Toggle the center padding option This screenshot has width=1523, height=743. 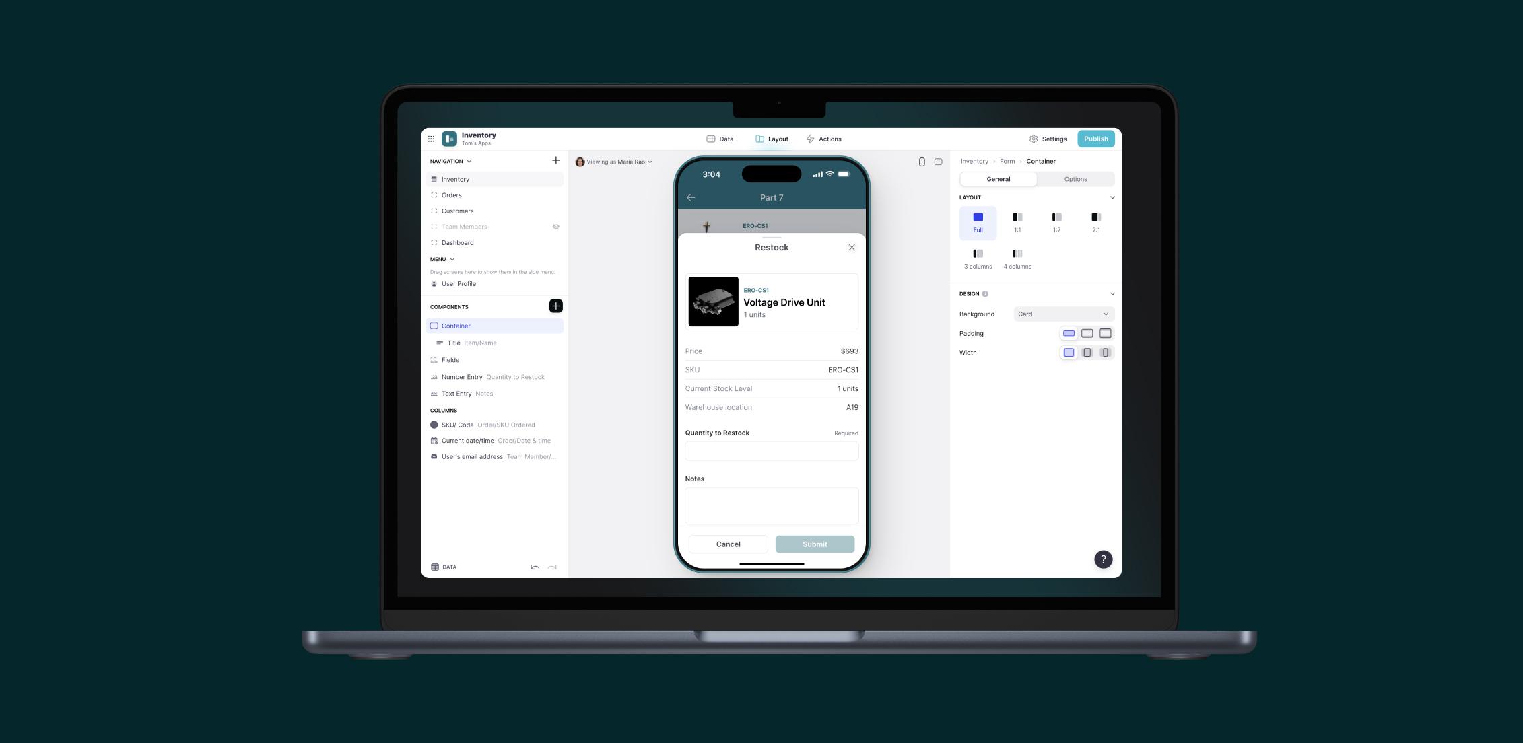pyautogui.click(x=1086, y=334)
